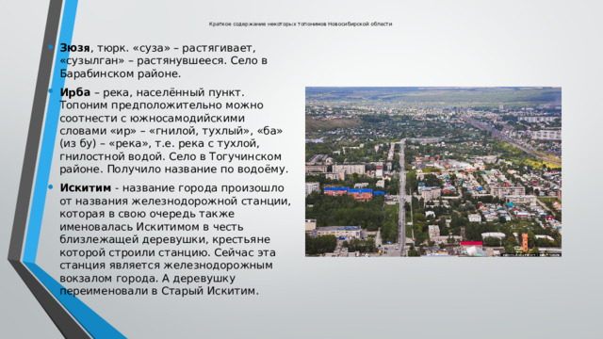The width and height of the screenshot is (603, 339).
Task: Click the line "словами «ир» – «гнилой, тухлый», «ба»"
Action: [171, 131]
